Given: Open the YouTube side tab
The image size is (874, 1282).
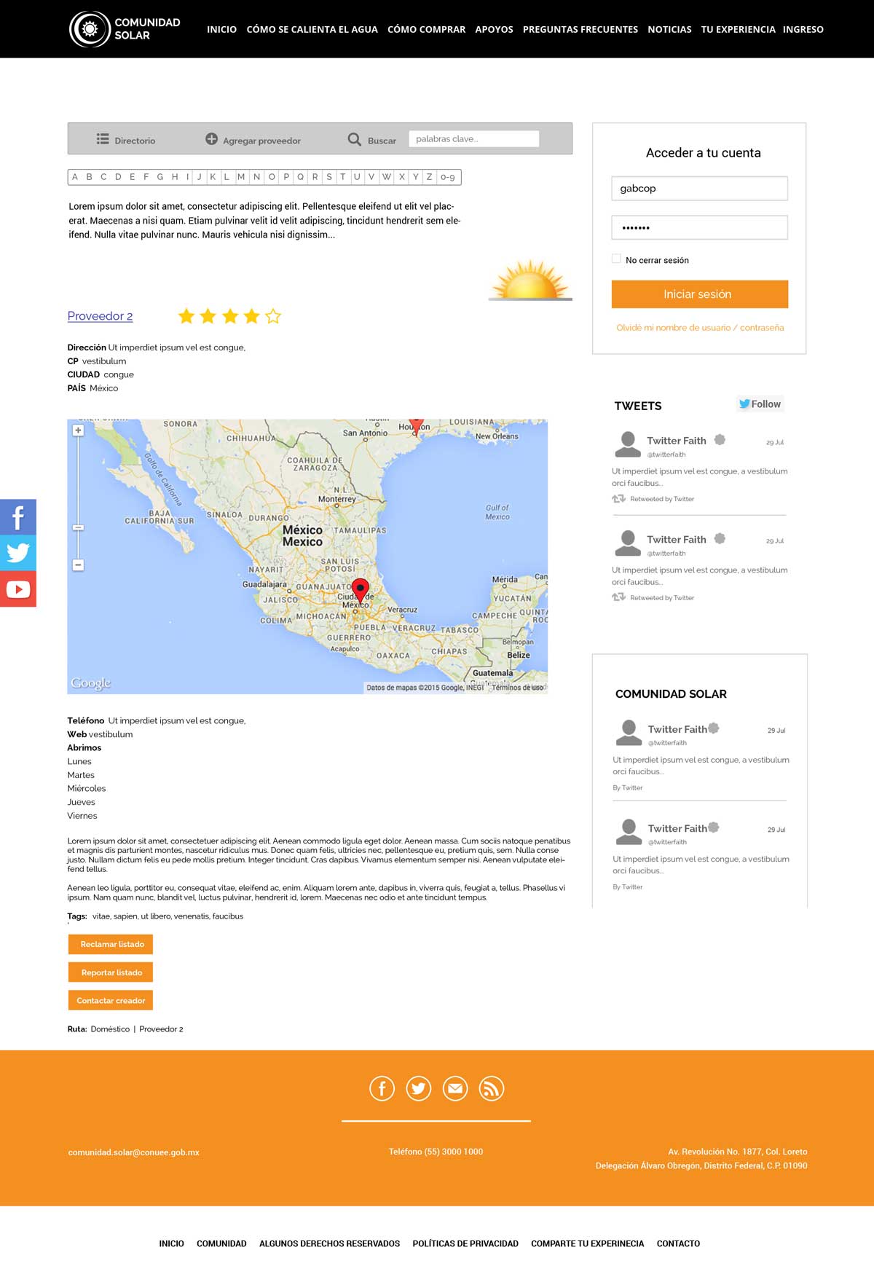Looking at the screenshot, I should click(18, 589).
